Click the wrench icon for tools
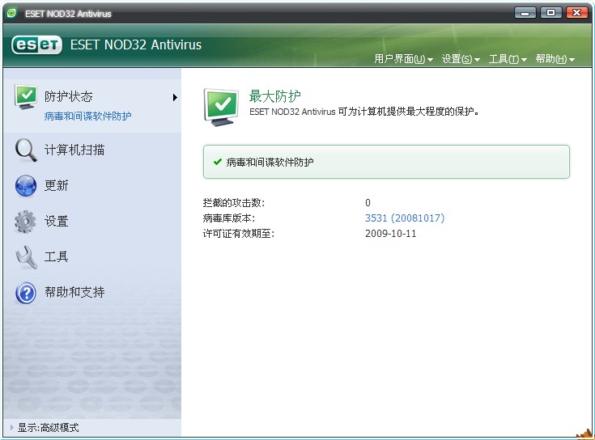The width and height of the screenshot is (595, 440). pos(26,257)
